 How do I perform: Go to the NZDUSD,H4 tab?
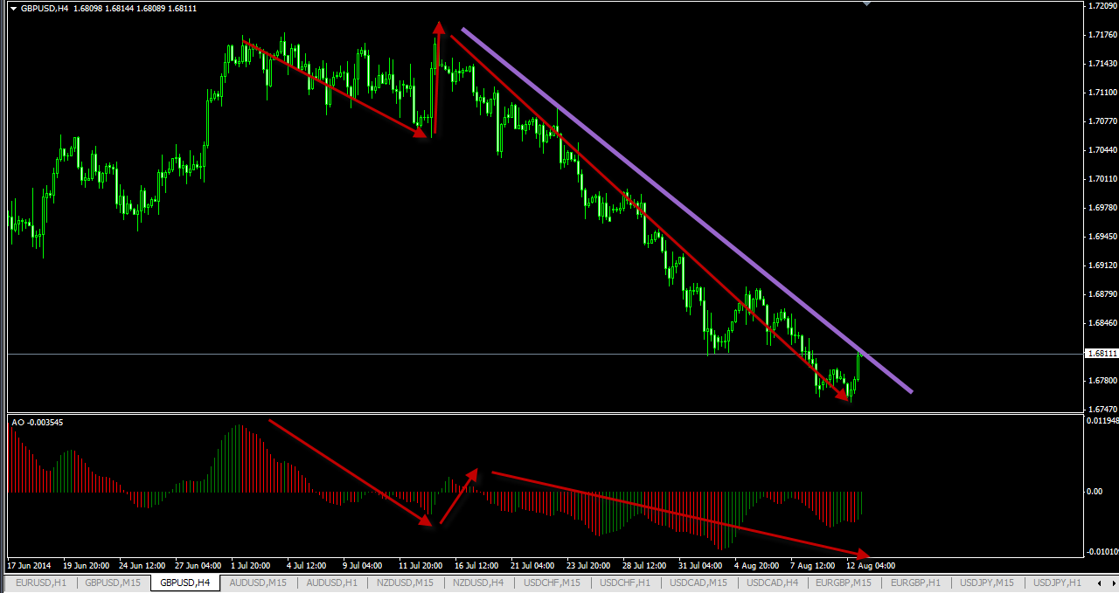(477, 583)
